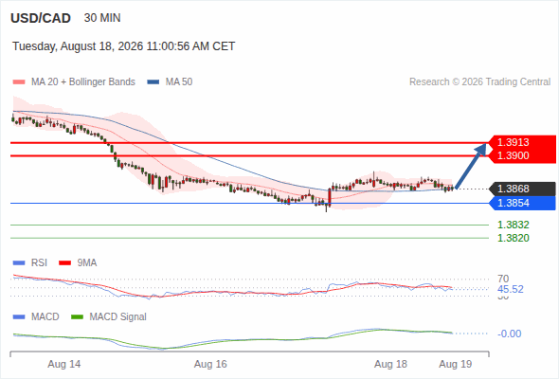Click the 9MA red legend marker
559x379 pixels.
coord(64,263)
